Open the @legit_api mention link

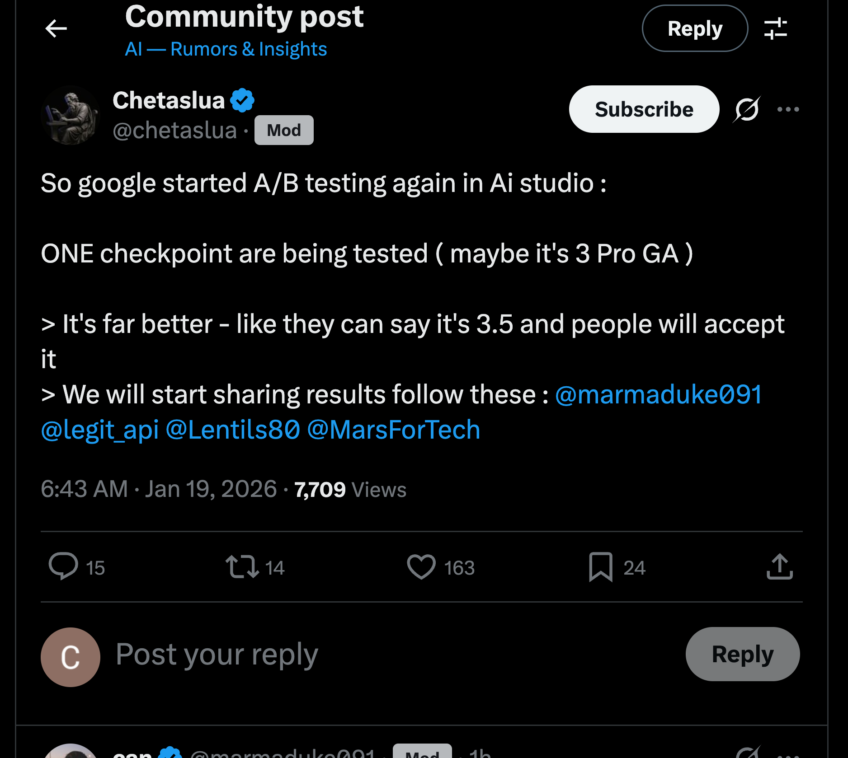tap(100, 430)
